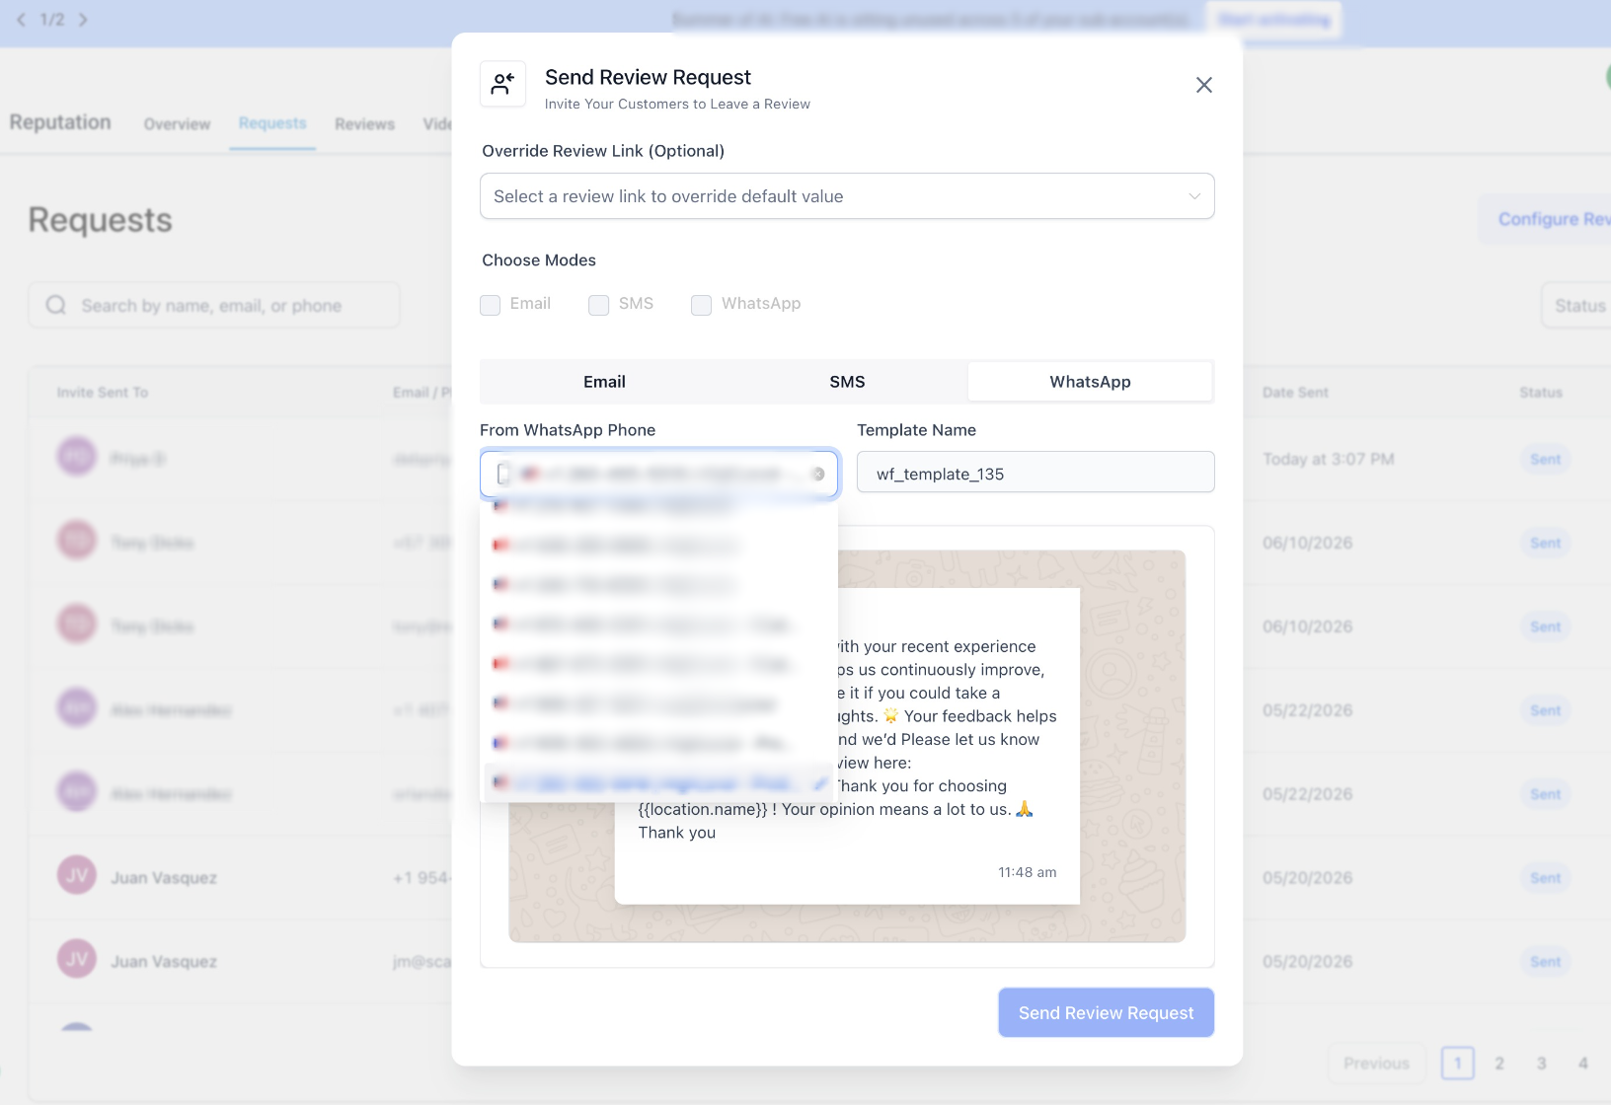Go to previous banner with left chevron
Image resolution: width=1611 pixels, height=1105 pixels.
[21, 20]
